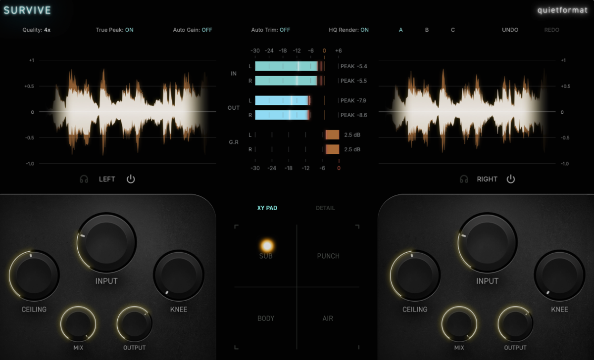Select preset slot C
This screenshot has height=360, width=594.
[453, 30]
